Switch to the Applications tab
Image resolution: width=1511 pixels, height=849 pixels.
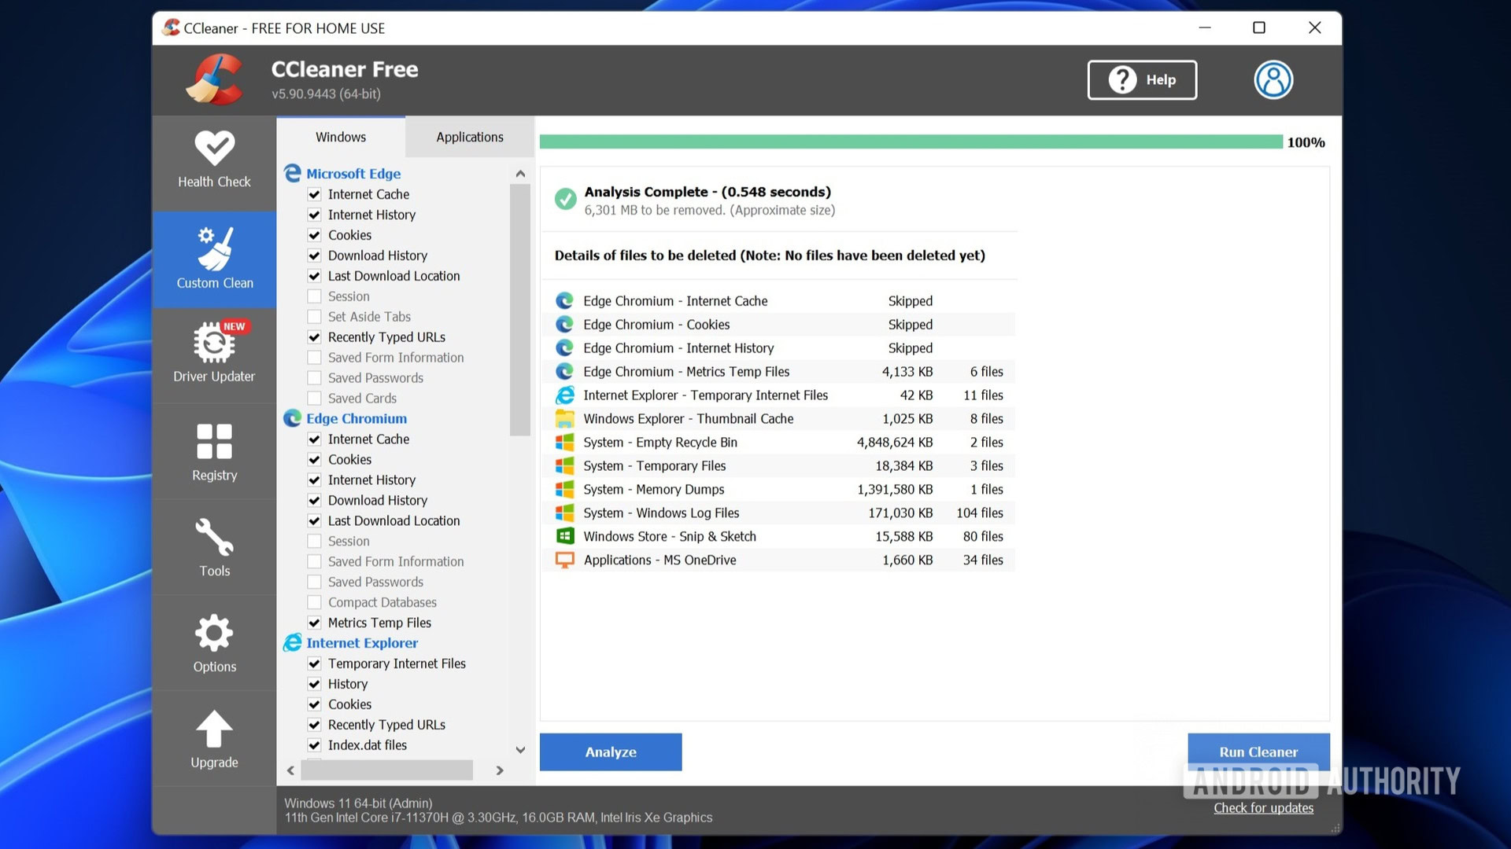(x=470, y=137)
